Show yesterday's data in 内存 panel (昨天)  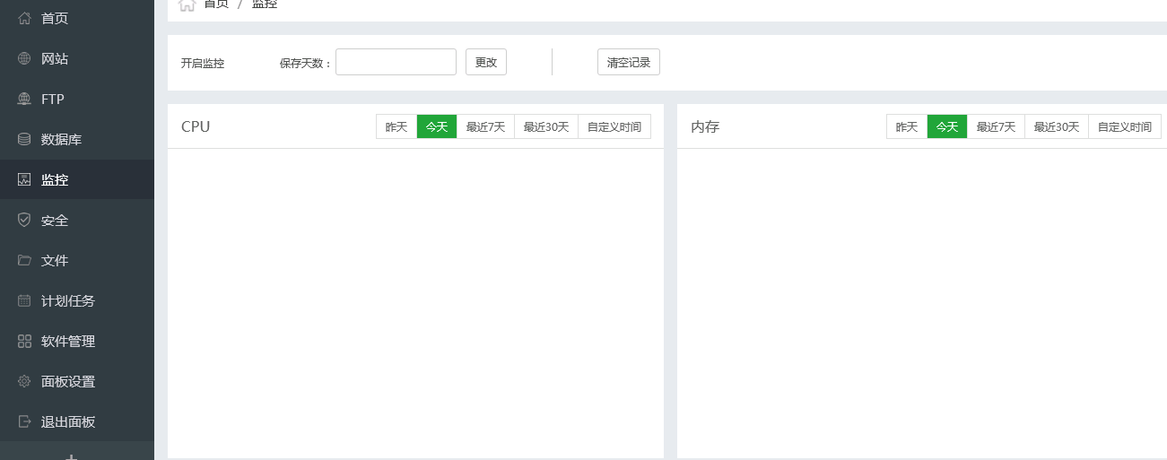pyautogui.click(x=907, y=127)
